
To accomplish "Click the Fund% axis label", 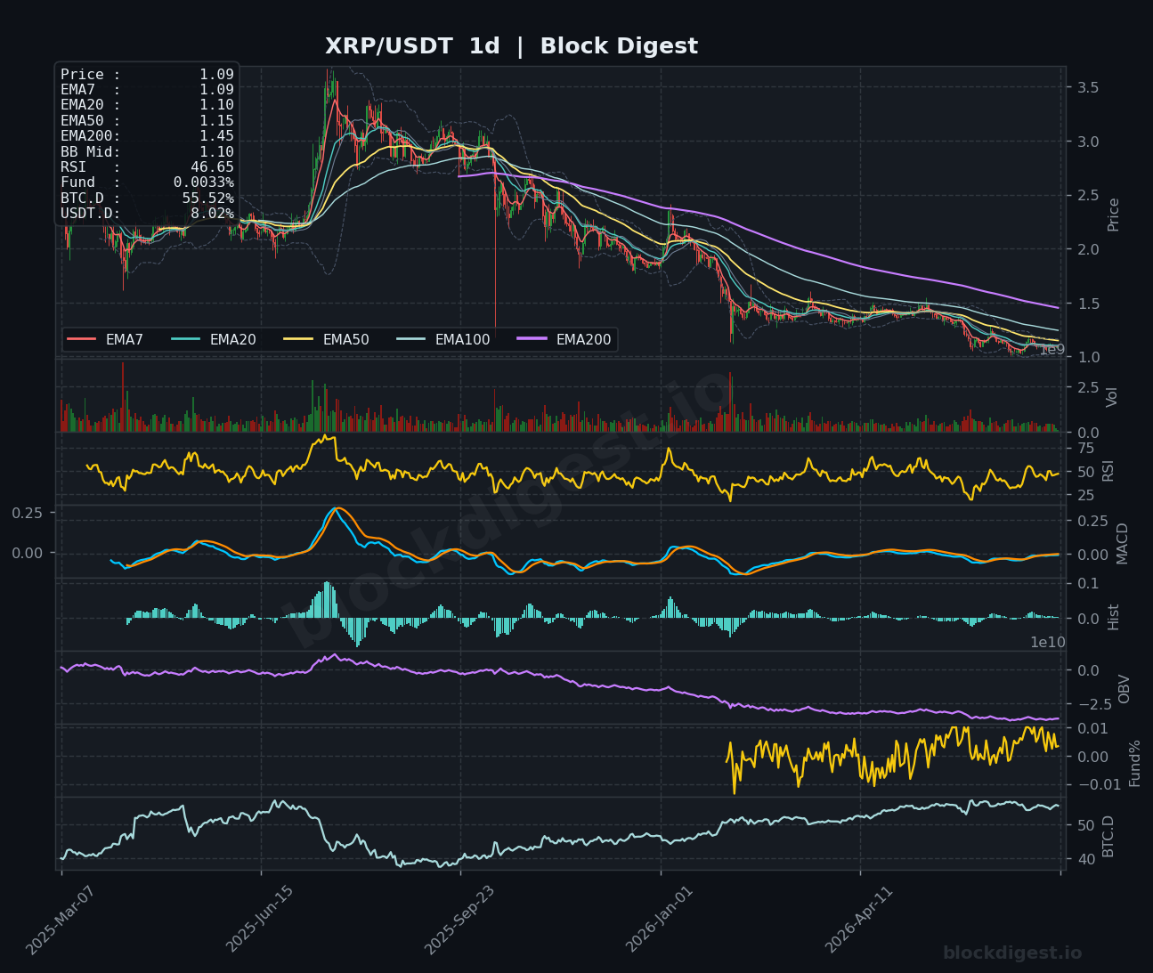I will click(x=1134, y=763).
